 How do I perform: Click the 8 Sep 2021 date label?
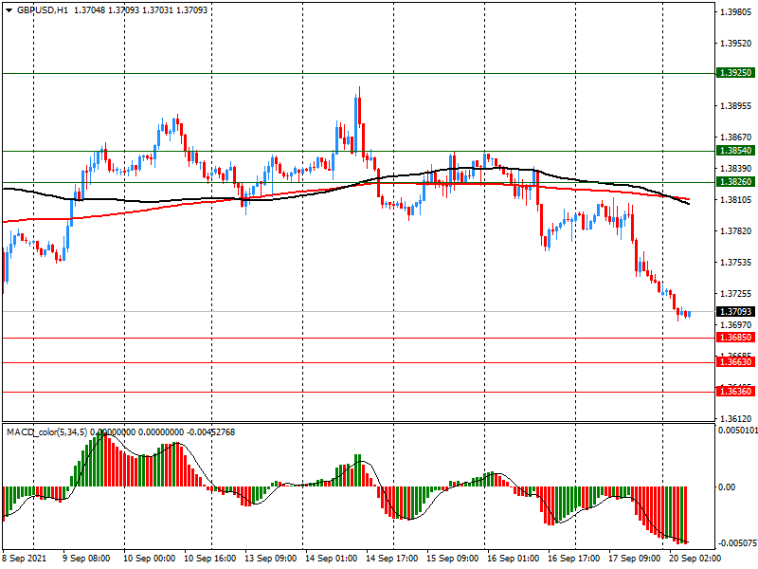coord(25,559)
